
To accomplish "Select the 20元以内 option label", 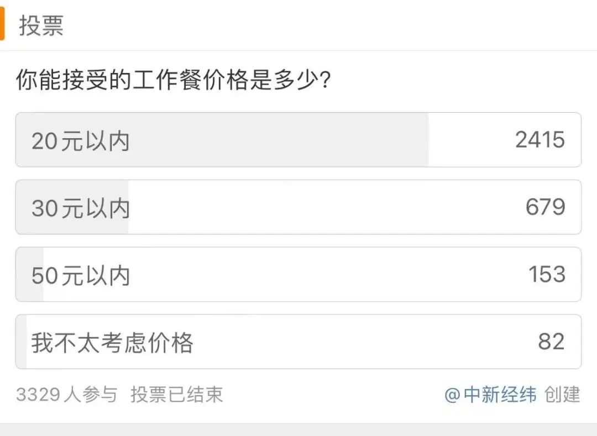I will (x=81, y=141).
